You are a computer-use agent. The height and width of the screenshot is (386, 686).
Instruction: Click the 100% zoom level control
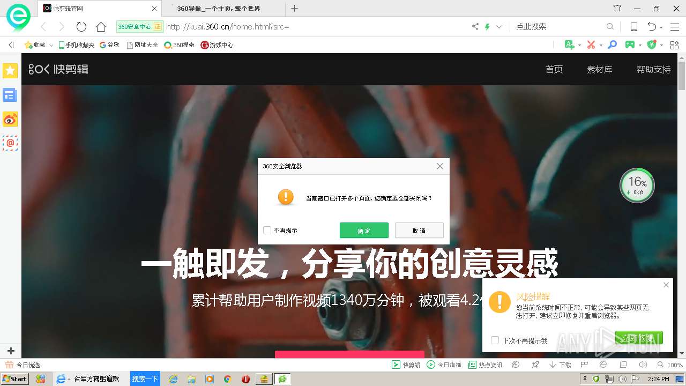coord(670,365)
